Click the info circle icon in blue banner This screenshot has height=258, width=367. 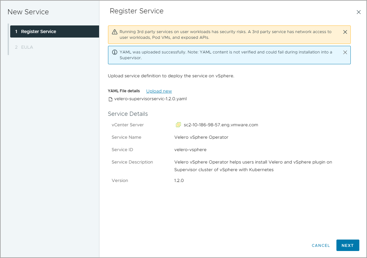tap(115, 52)
